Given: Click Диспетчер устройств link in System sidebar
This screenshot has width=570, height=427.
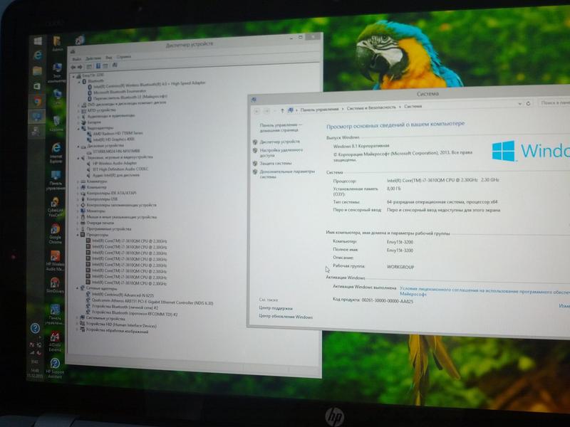Looking at the screenshot, I should click(280, 142).
